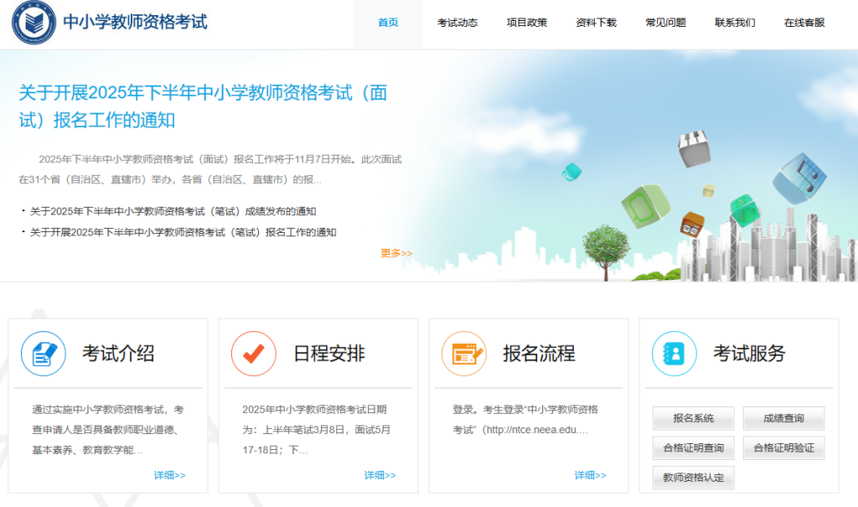Open the 考试动态 menu item
The image size is (858, 507).
(x=457, y=23)
